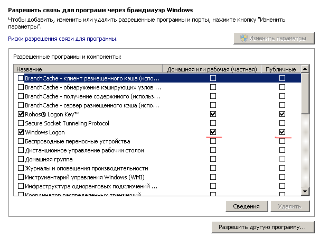Viewport: 320px width, 237px height.
Task: Select the Windows Logon row text
Action: pyautogui.click(x=45, y=132)
